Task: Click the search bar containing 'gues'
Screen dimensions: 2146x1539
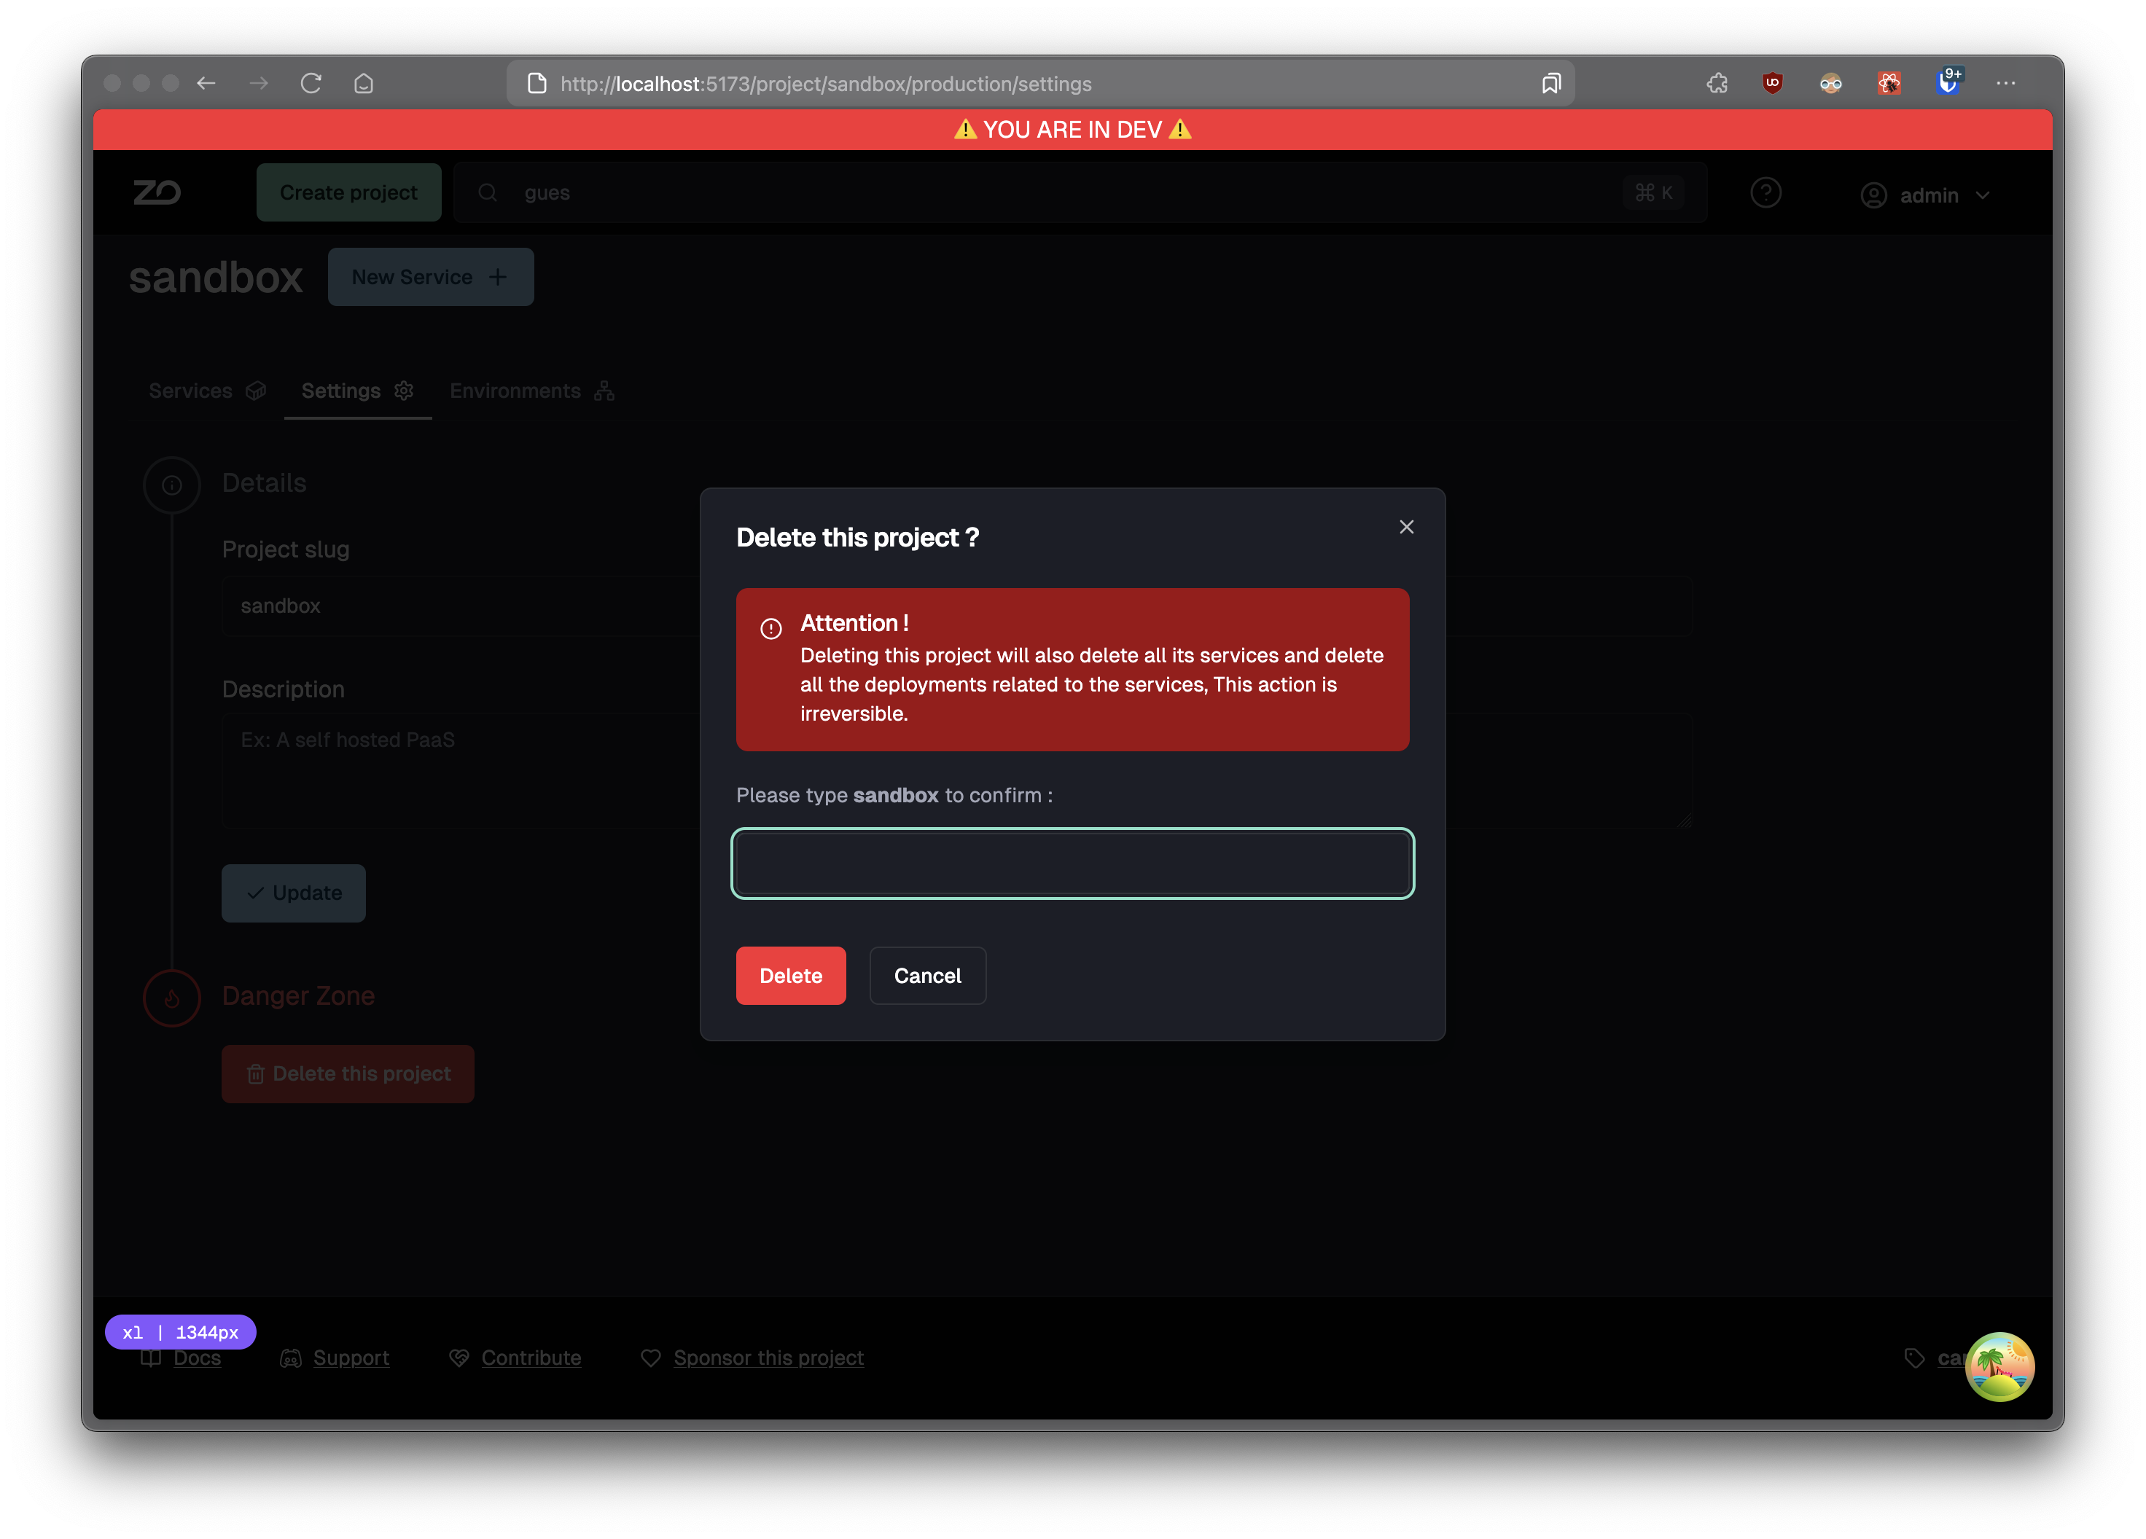Action: [x=1080, y=193]
